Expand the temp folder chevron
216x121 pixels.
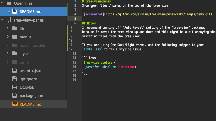[x=8, y=62]
